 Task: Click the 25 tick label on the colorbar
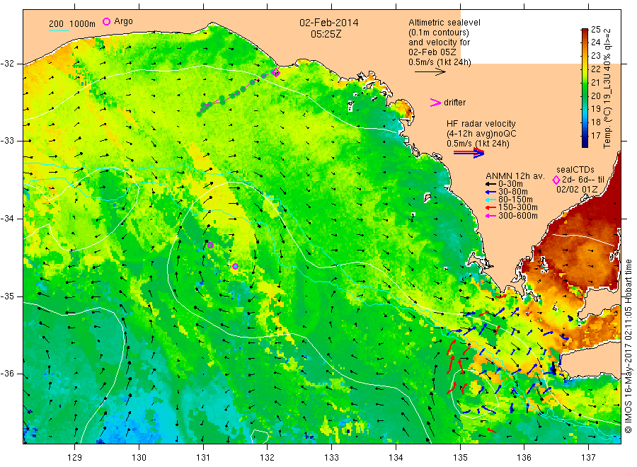(595, 29)
